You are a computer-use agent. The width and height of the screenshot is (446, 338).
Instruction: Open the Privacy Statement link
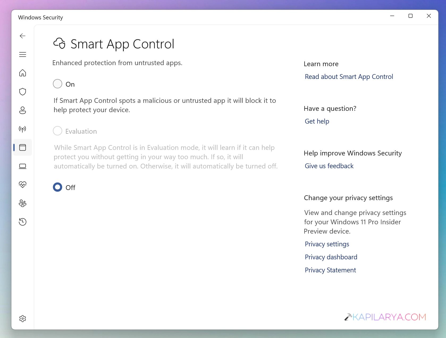[330, 270]
